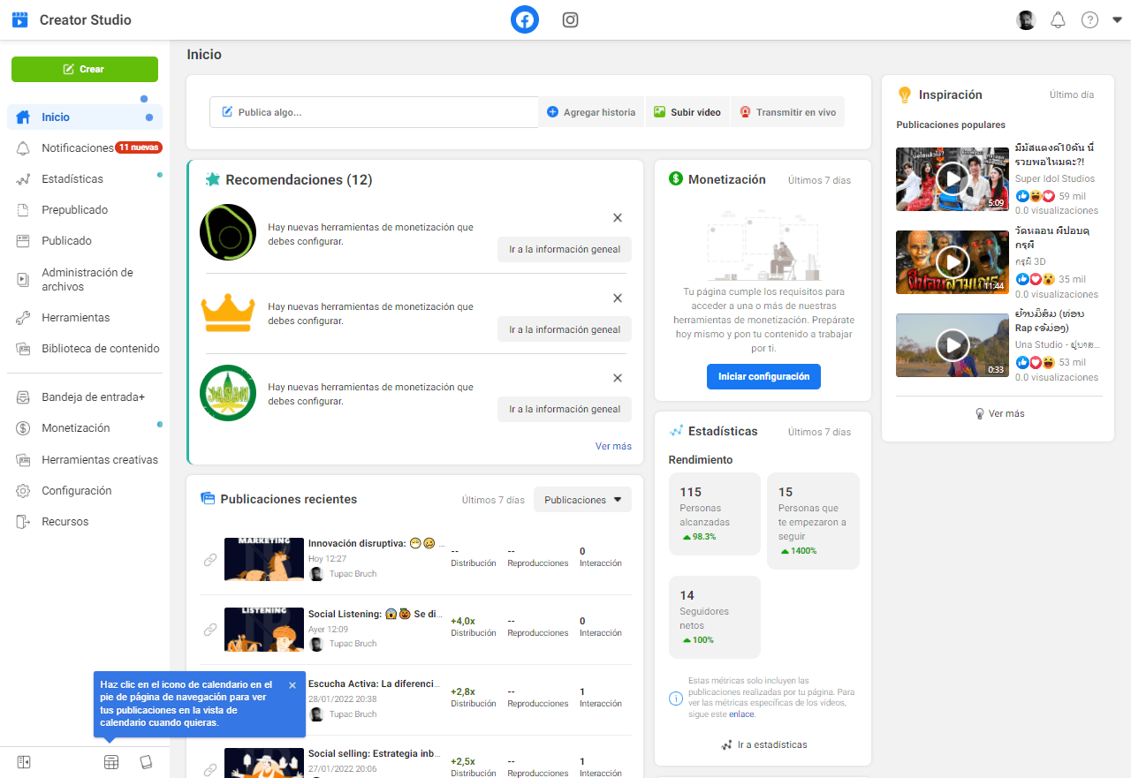Click the link icon beside Innovación disruptiva post
The height and width of the screenshot is (778, 1131).
pos(210,560)
